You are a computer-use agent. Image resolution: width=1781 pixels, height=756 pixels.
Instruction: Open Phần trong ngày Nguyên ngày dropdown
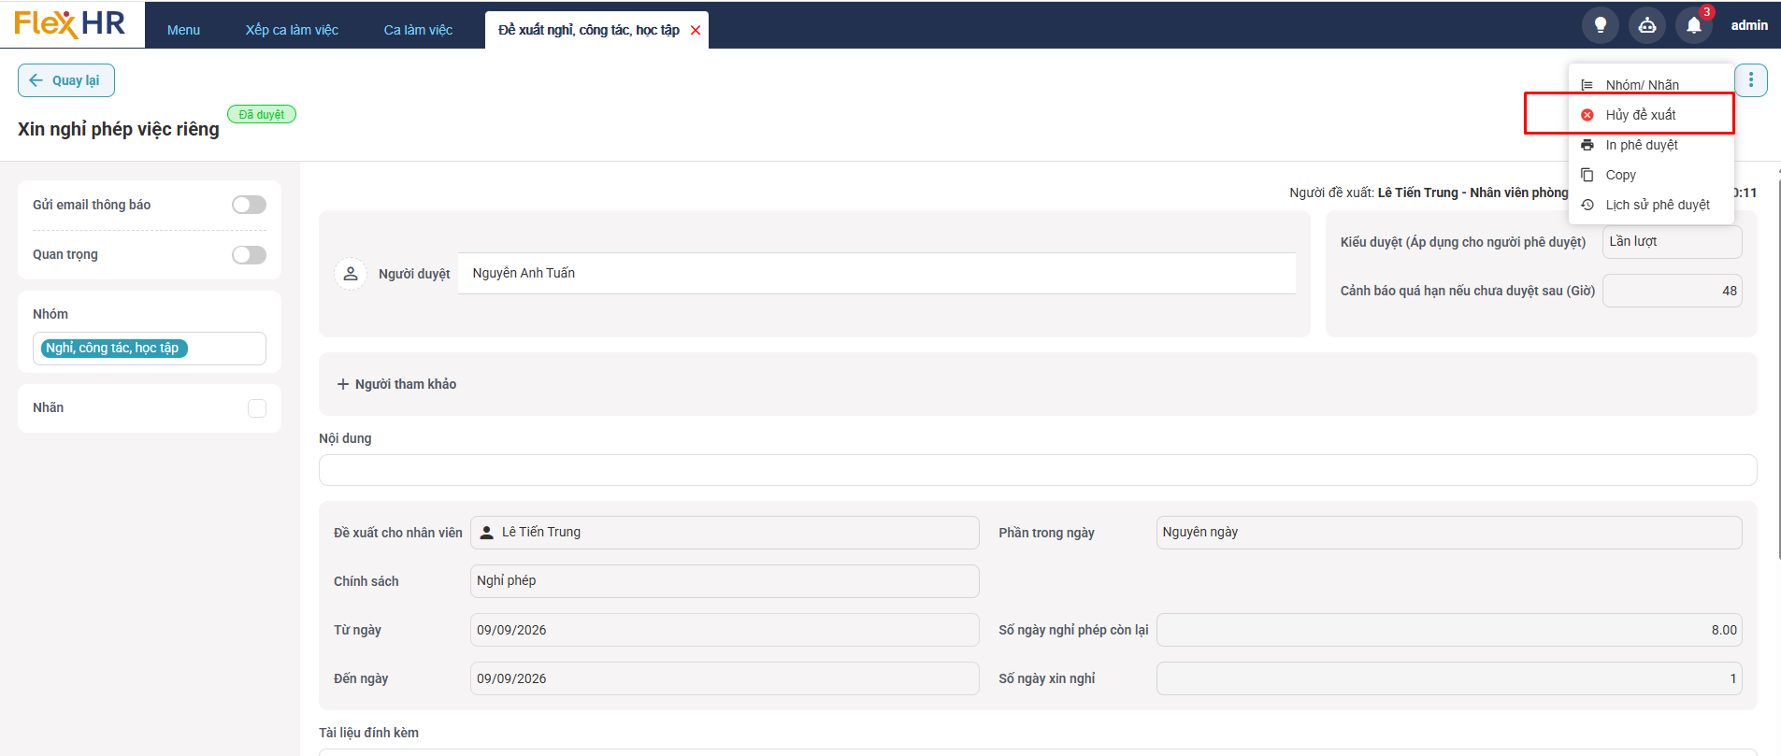[1448, 533]
